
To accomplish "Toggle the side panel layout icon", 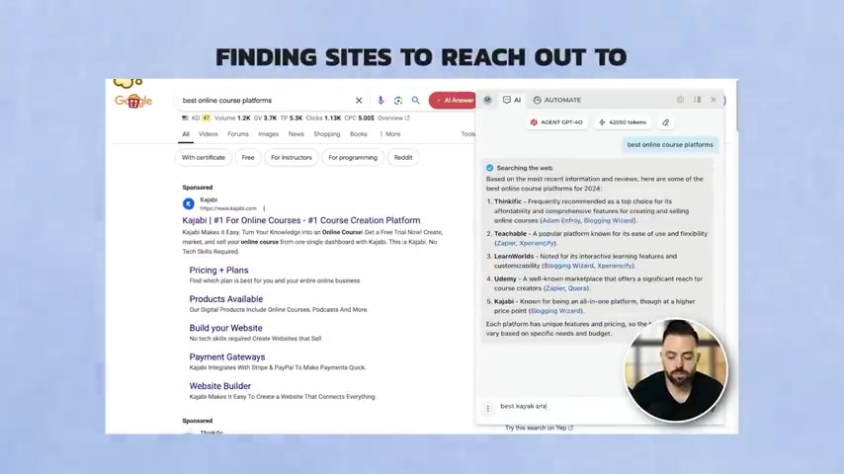I will click(x=697, y=100).
